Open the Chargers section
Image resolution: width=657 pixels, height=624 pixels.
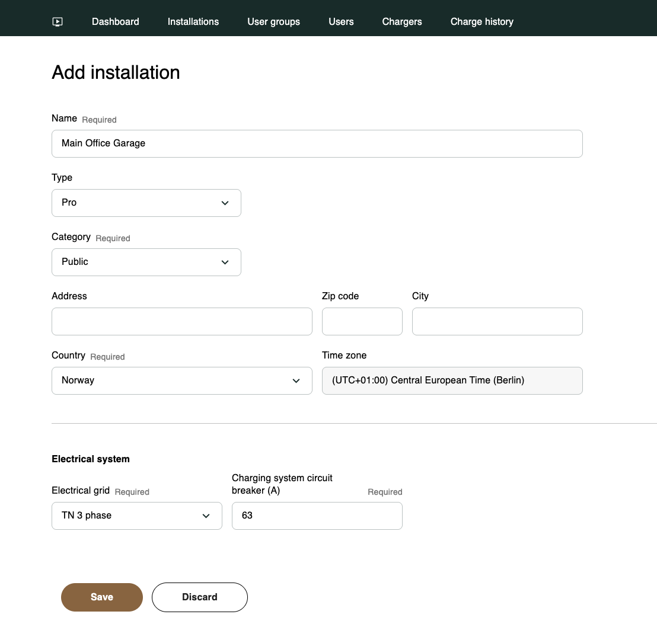[402, 22]
